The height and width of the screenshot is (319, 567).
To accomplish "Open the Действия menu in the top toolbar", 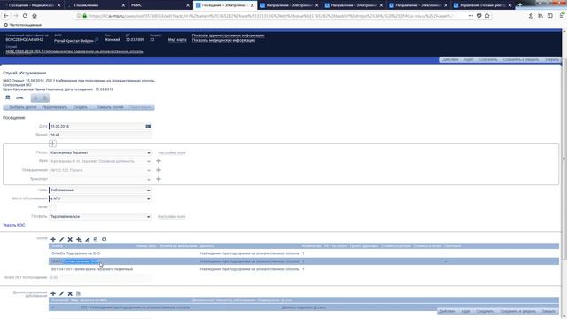I will (x=450, y=59).
